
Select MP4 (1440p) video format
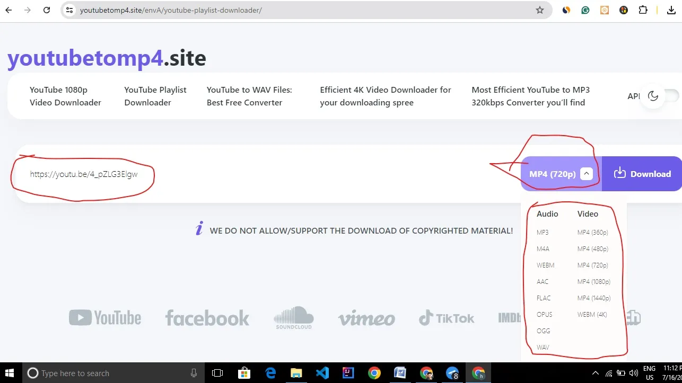point(594,298)
